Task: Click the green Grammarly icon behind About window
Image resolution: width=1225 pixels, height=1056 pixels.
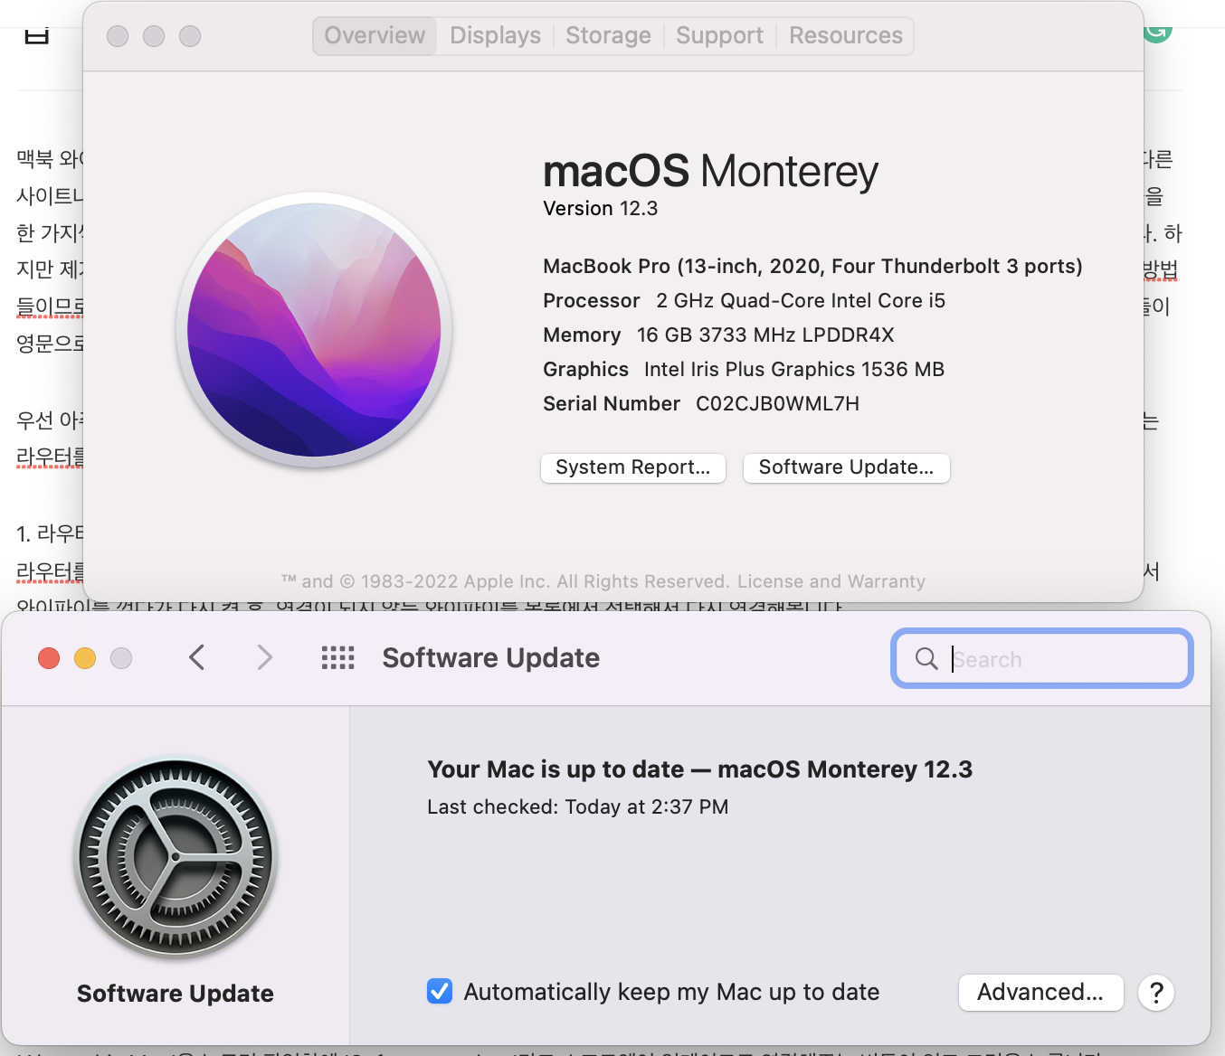Action: pyautogui.click(x=1157, y=33)
